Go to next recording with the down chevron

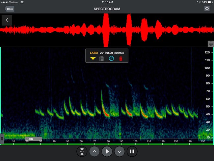[x=120, y=152]
